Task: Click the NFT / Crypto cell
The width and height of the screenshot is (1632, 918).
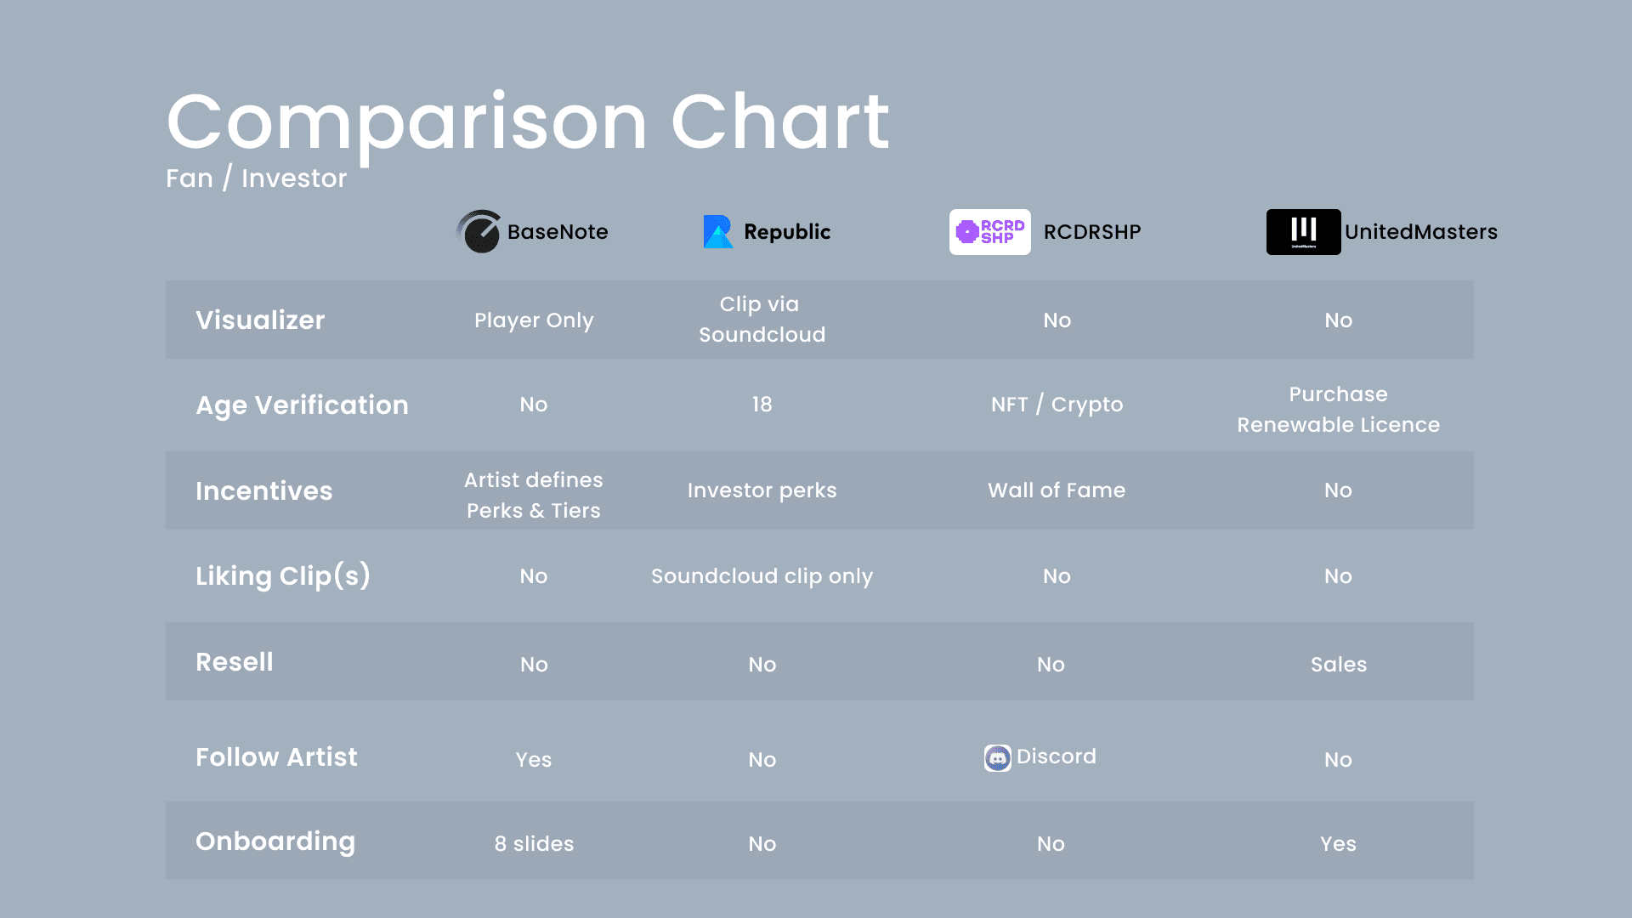Action: coord(1057,405)
